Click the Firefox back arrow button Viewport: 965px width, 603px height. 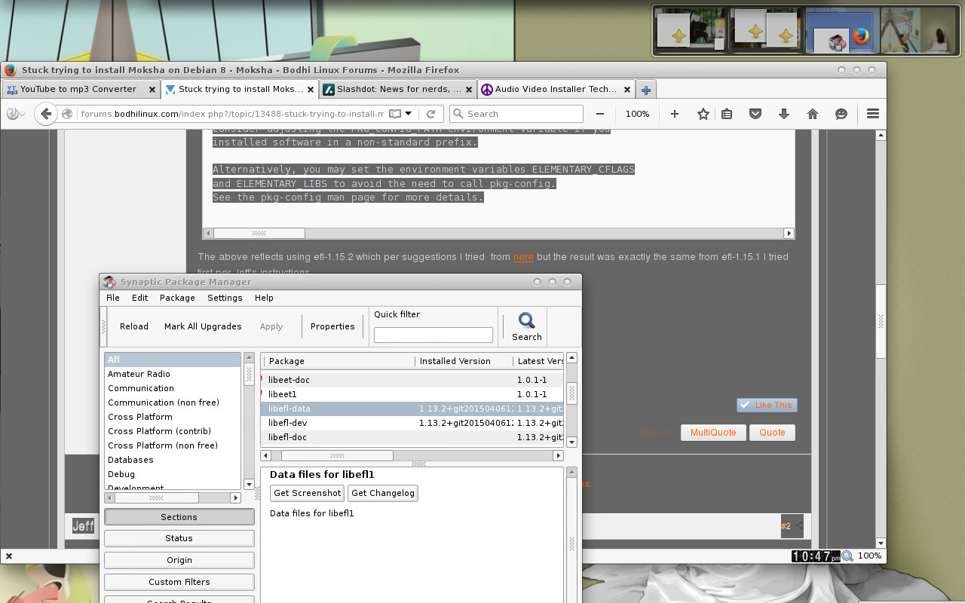pyautogui.click(x=46, y=114)
